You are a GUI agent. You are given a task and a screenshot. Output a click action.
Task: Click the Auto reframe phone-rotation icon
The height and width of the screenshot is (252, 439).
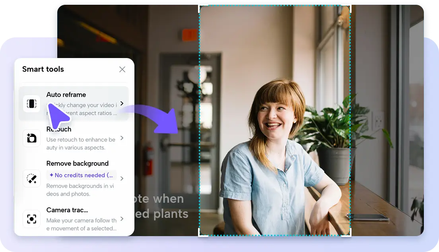pos(31,103)
